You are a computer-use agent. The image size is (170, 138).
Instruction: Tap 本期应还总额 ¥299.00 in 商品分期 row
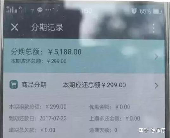[94, 85]
